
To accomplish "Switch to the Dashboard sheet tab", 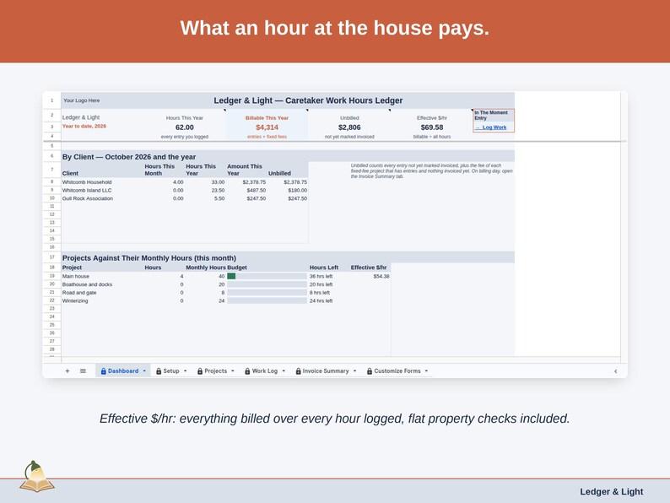I will (123, 371).
